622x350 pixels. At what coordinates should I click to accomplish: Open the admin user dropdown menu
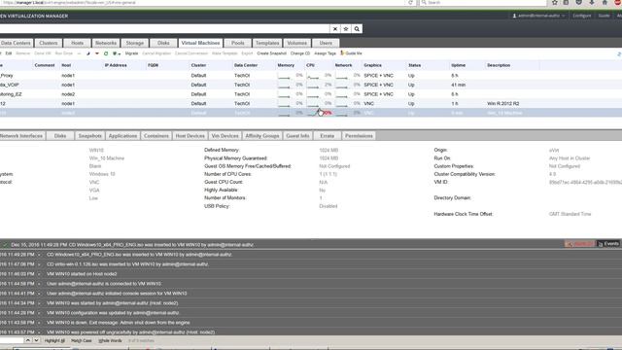point(538,16)
